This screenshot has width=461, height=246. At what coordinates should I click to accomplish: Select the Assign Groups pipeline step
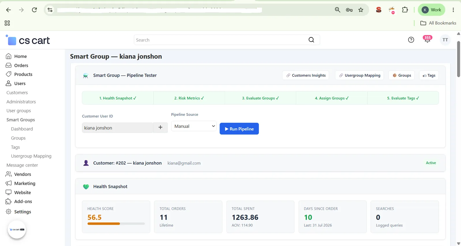click(x=332, y=98)
